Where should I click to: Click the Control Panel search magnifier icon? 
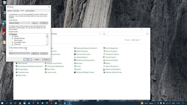click(x=147, y=34)
